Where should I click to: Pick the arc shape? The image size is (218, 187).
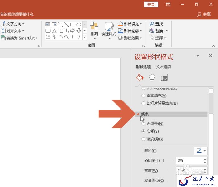(60, 37)
